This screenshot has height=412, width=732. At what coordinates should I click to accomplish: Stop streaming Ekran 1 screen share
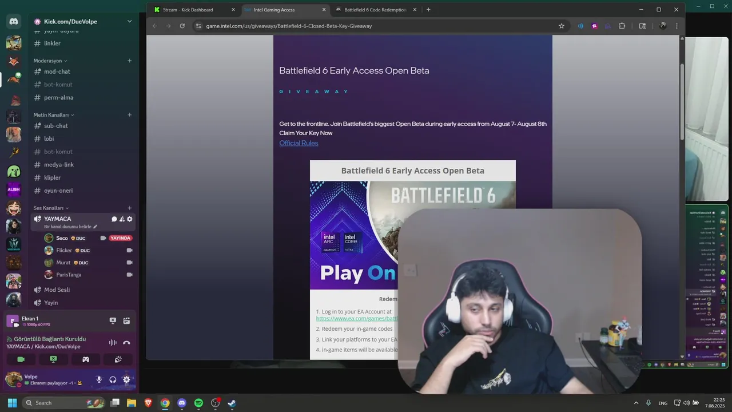tap(113, 321)
